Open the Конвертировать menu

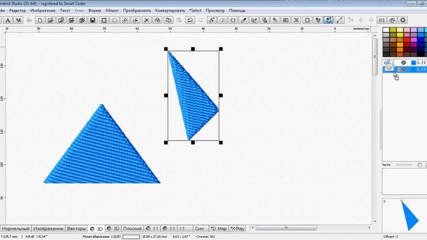(170, 11)
